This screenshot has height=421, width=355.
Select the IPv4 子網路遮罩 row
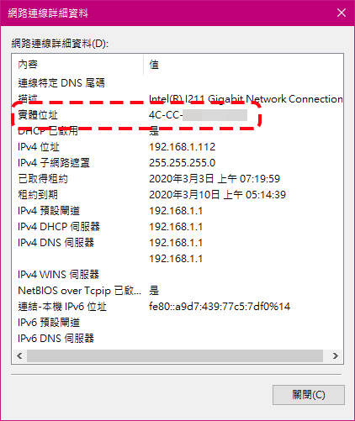pos(177,163)
